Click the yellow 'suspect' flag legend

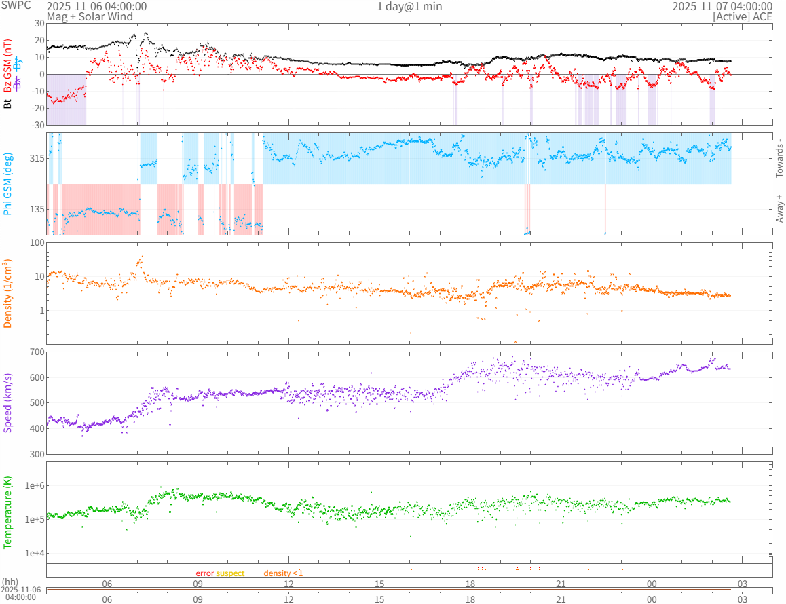[x=230, y=573]
